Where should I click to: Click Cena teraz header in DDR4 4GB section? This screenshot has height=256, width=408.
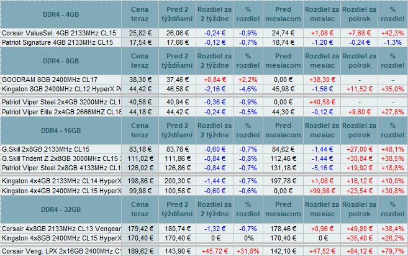pyautogui.click(x=140, y=14)
